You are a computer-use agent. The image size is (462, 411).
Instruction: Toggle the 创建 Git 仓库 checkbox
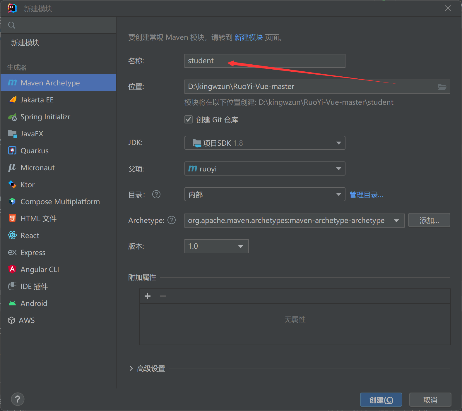click(189, 119)
